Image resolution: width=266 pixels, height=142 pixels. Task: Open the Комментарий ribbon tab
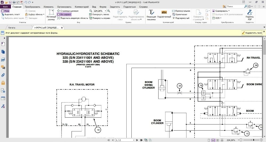[81, 7]
